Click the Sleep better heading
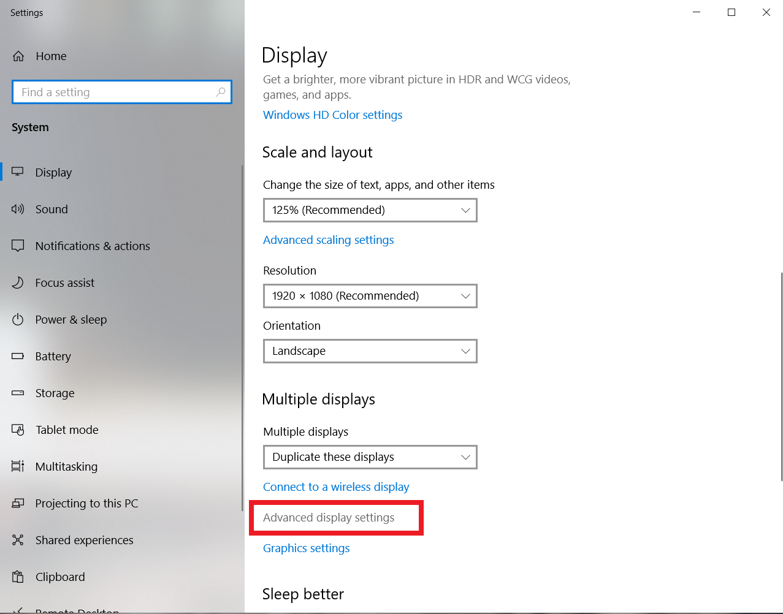 [x=304, y=594]
